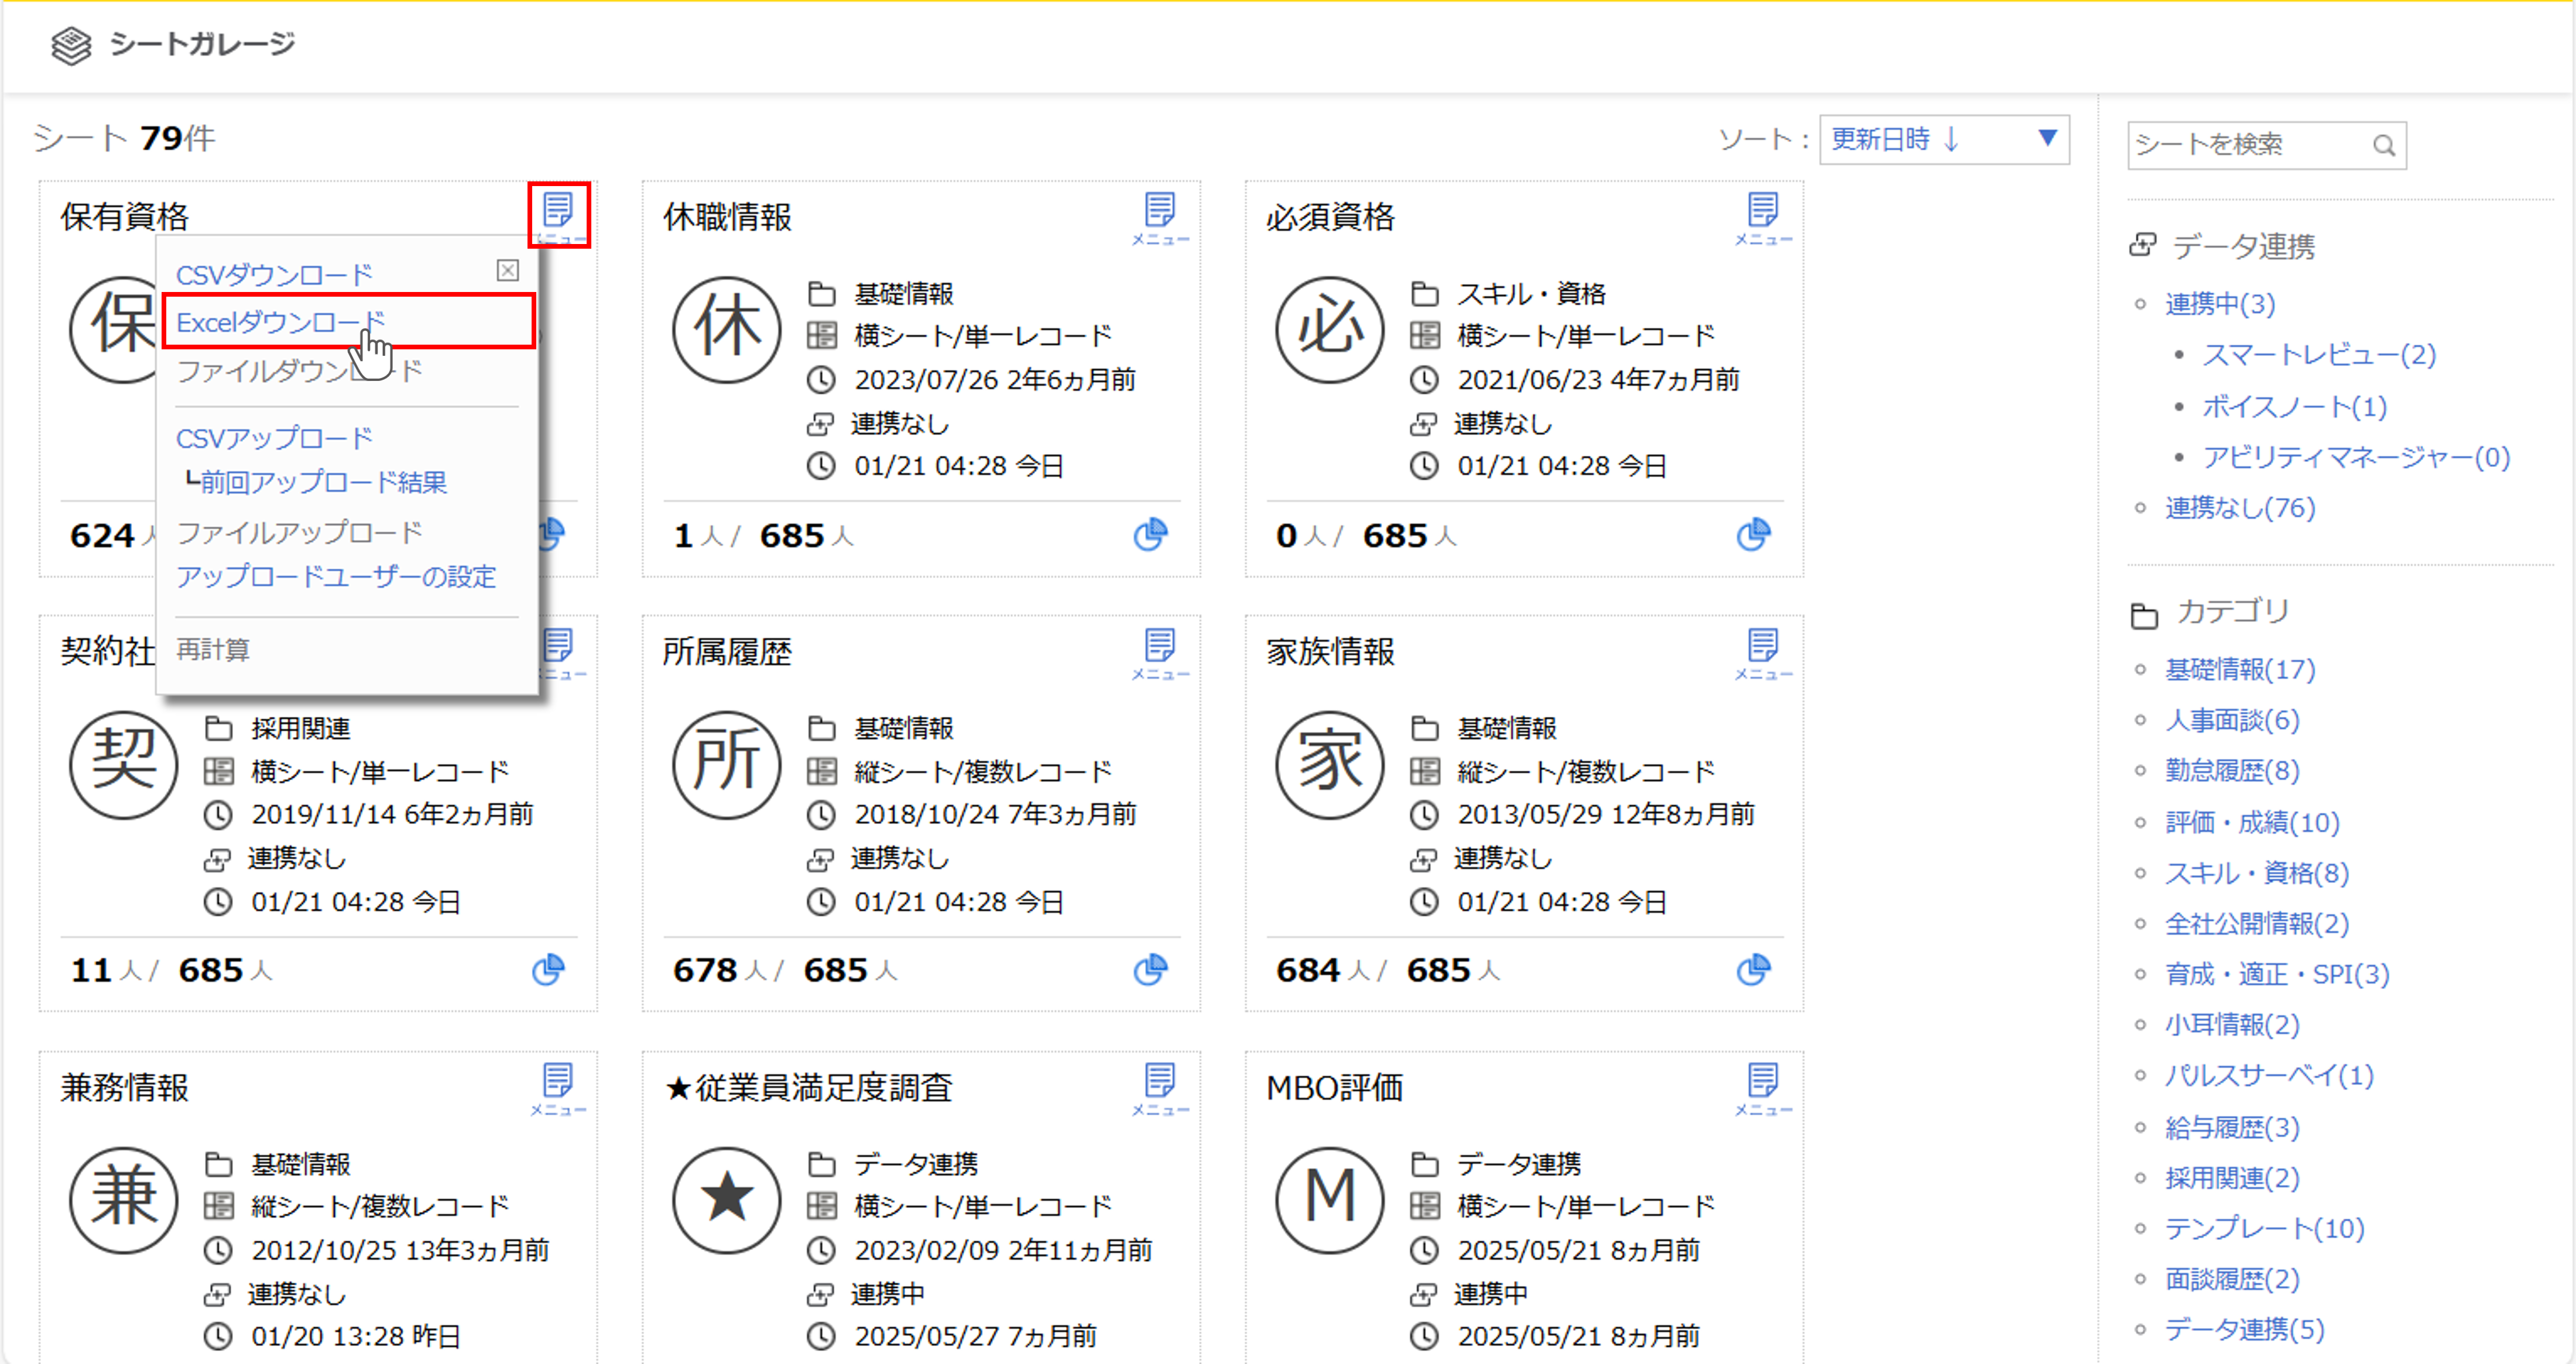Select Excelダウンロード from the menu
The width and height of the screenshot is (2576, 1364).
pyautogui.click(x=280, y=322)
